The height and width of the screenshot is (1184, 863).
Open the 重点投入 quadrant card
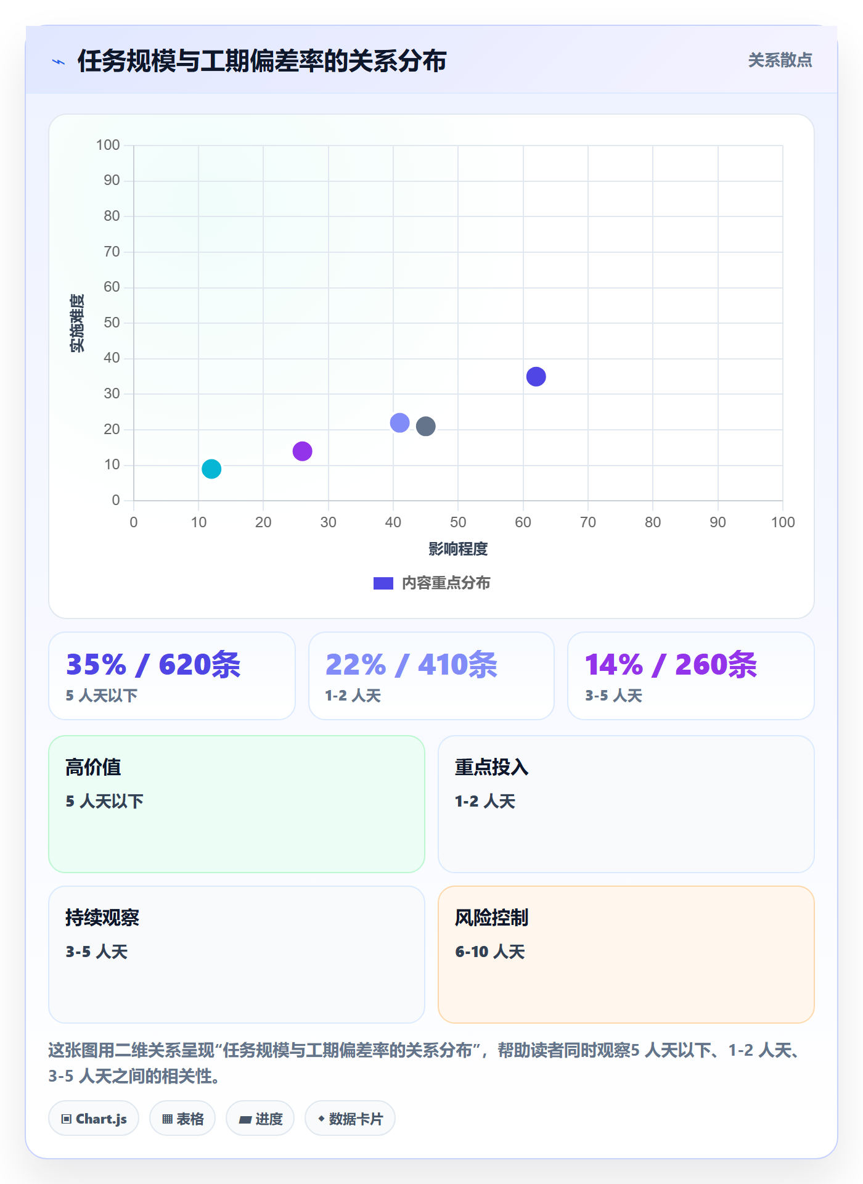[x=626, y=804]
